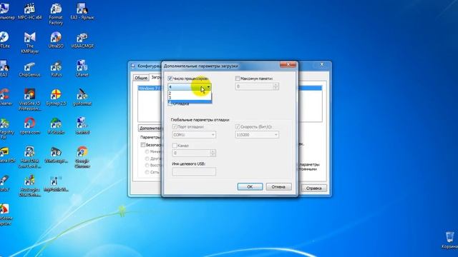458x257 pixels.
Task: Toggle the Канал checkbox
Action: coord(175,146)
